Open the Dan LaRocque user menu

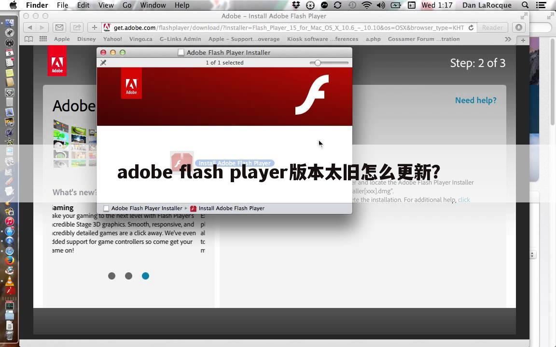point(487,5)
